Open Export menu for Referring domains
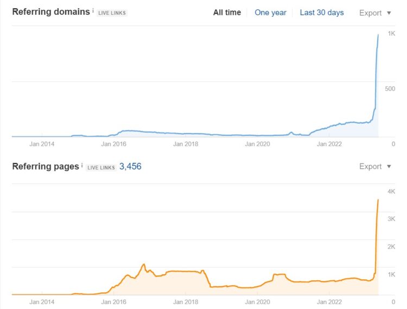 click(x=375, y=12)
